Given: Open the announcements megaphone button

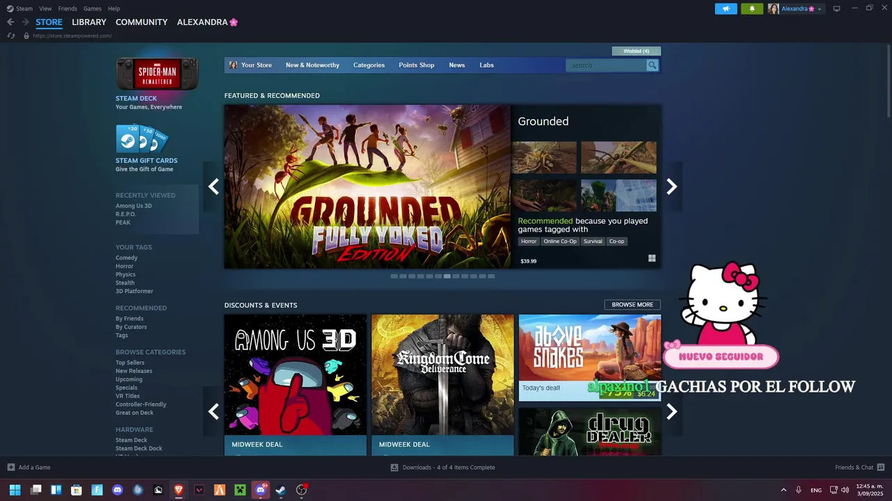Looking at the screenshot, I should (725, 9).
